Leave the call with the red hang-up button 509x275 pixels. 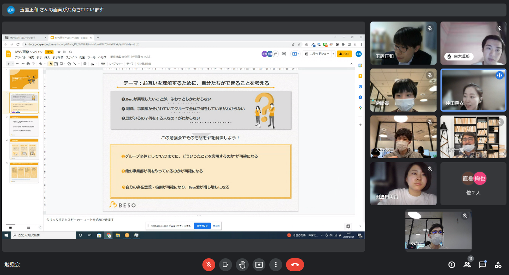295,264
